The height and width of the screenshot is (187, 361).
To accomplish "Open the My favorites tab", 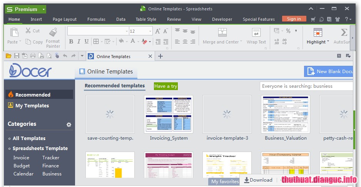I will tap(225, 182).
